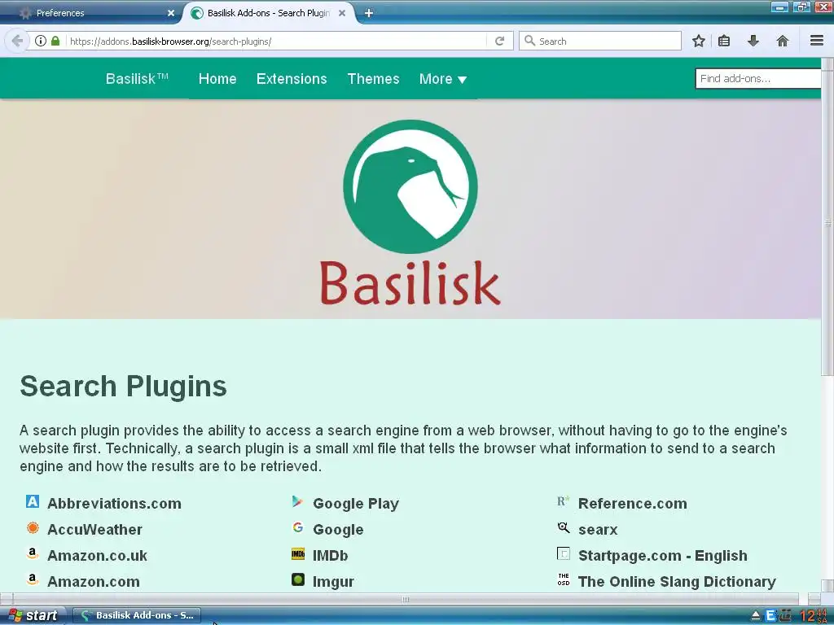Open the Amazon.com link
The image size is (834, 625).
94,581
